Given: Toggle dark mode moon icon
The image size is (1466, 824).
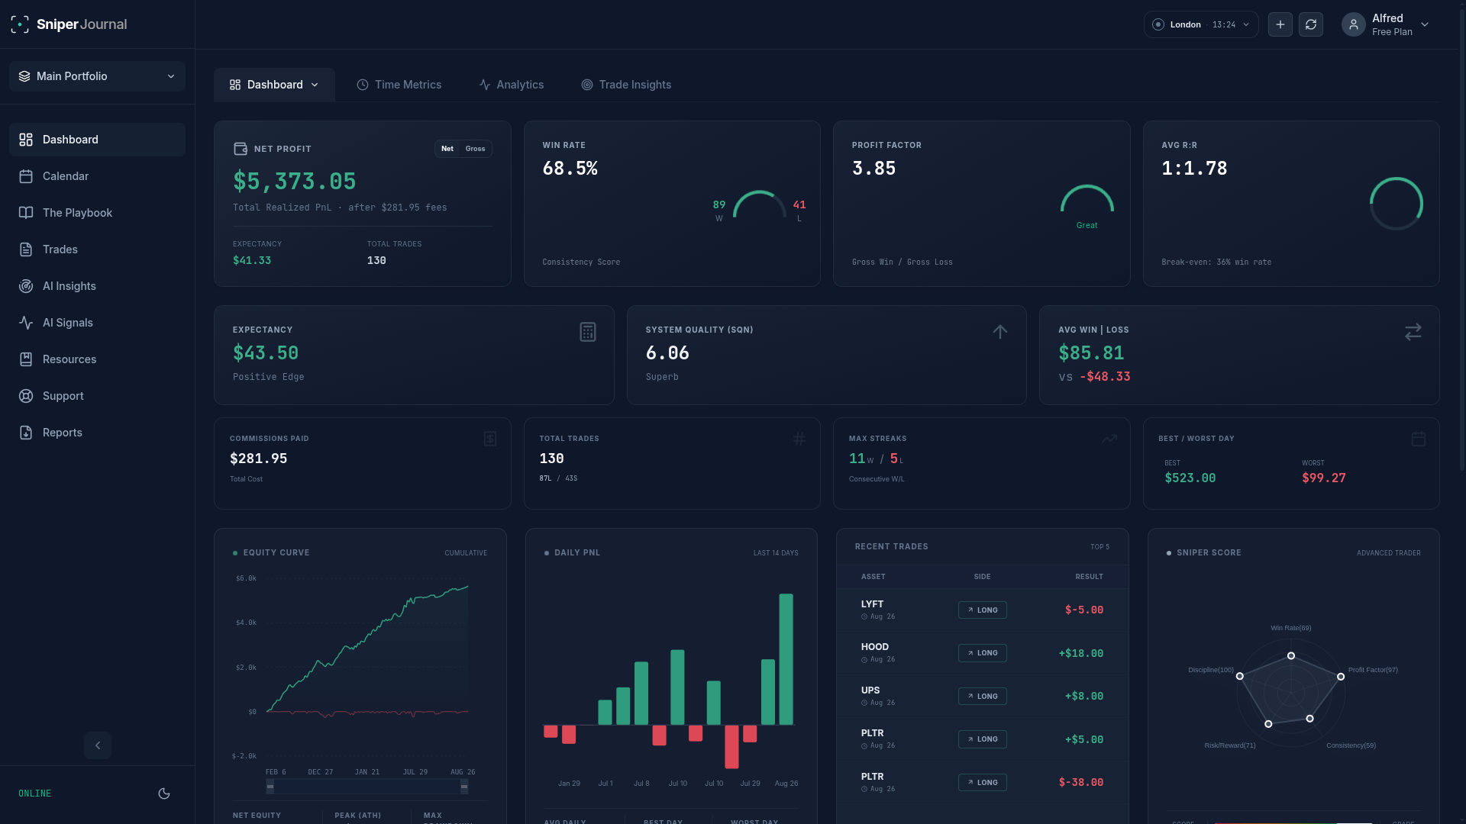Looking at the screenshot, I should pos(163,793).
